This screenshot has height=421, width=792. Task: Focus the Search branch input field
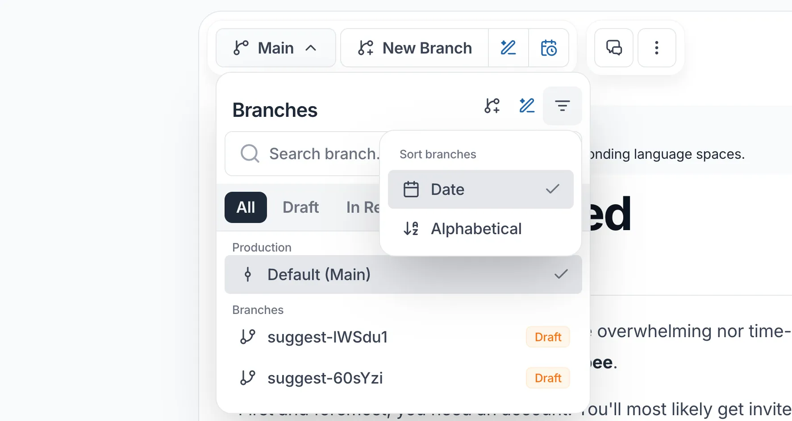[303, 153]
